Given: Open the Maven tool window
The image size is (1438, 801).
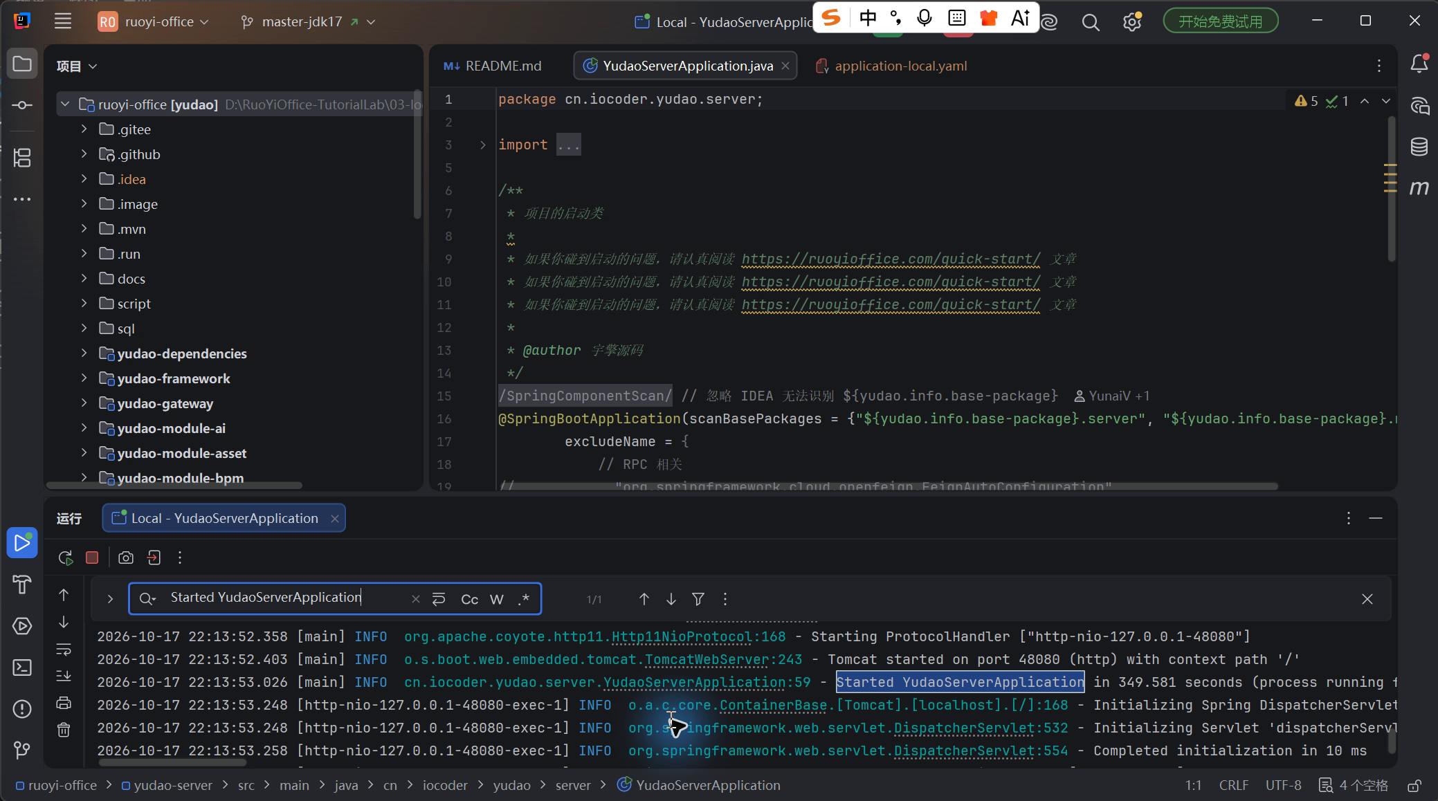Looking at the screenshot, I should [x=1419, y=187].
